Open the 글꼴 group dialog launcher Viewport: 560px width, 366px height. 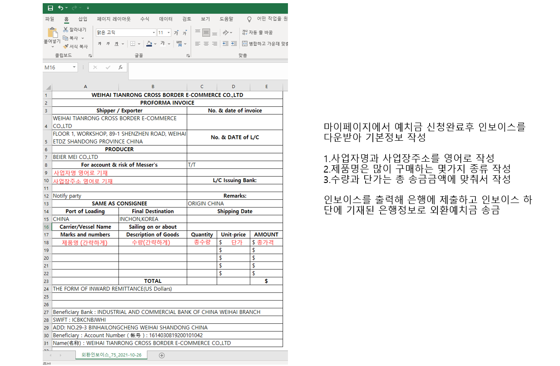click(188, 55)
